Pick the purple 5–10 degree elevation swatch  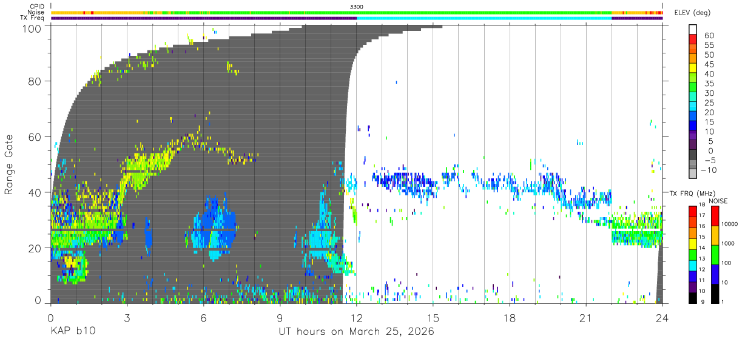693,137
